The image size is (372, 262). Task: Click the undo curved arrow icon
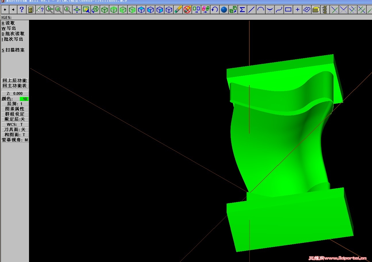point(215,10)
